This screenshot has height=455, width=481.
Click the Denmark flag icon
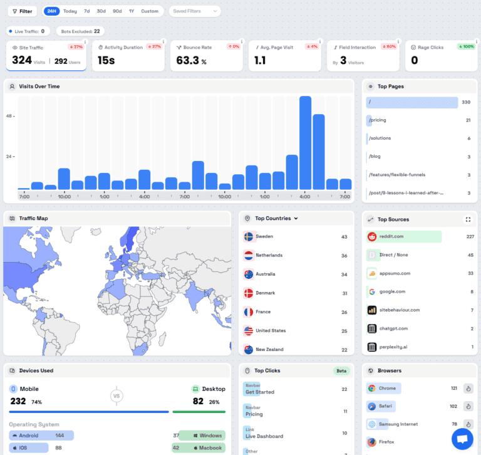pos(249,293)
